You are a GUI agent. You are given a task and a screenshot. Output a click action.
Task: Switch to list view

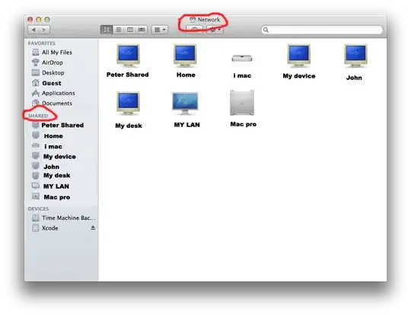pyautogui.click(x=119, y=30)
